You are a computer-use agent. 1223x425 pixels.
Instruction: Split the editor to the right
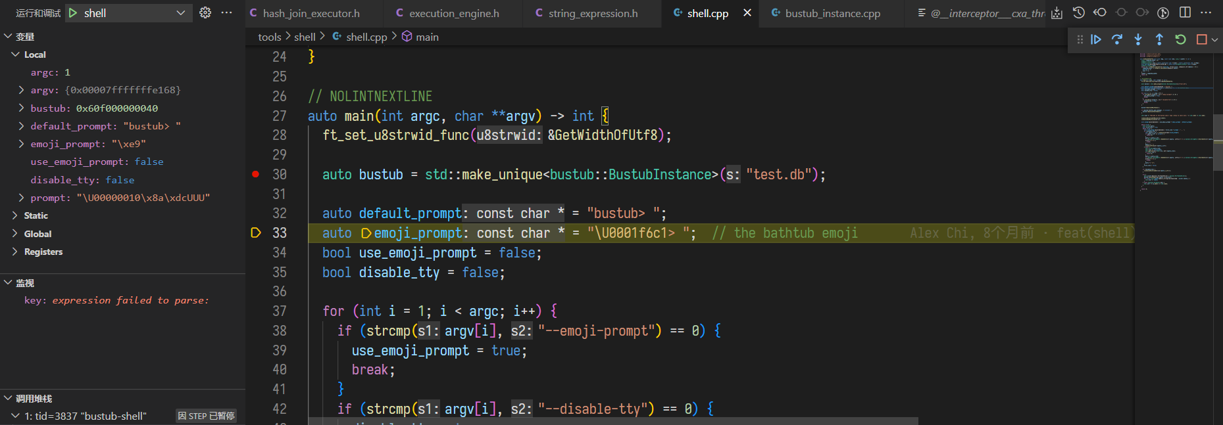1185,12
